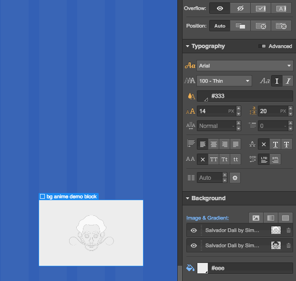This screenshot has height=281, width=296.
Task: Align text center
Action: pyautogui.click(x=214, y=144)
